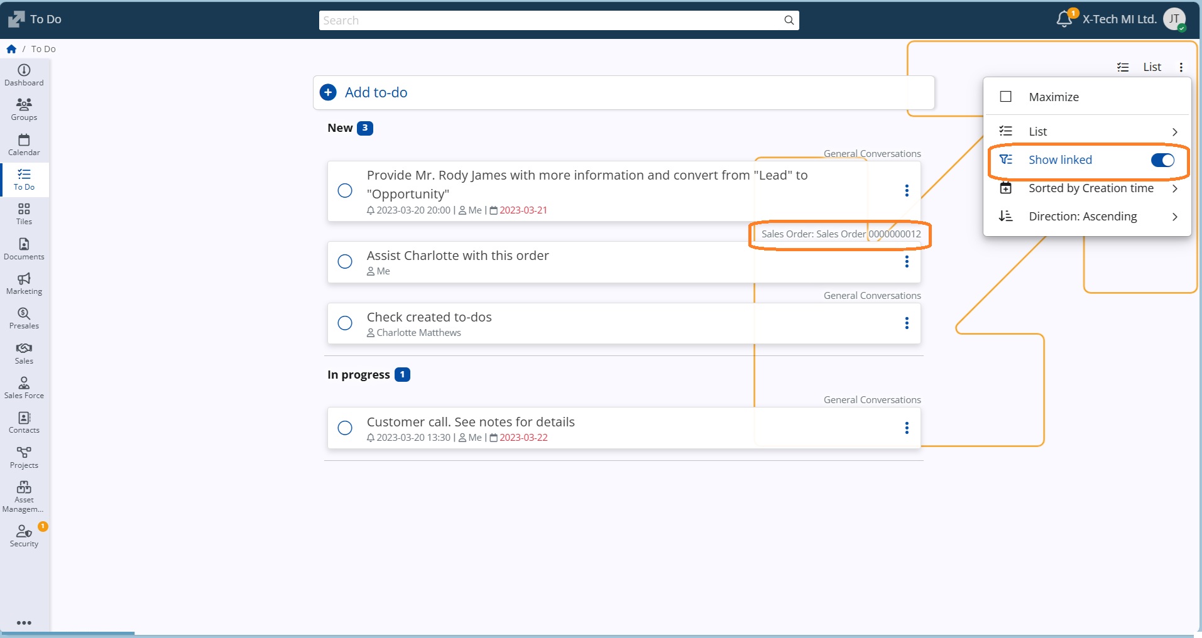Open Groups in the sidebar
Screen dimensions: 1202x638
pyautogui.click(x=24, y=109)
